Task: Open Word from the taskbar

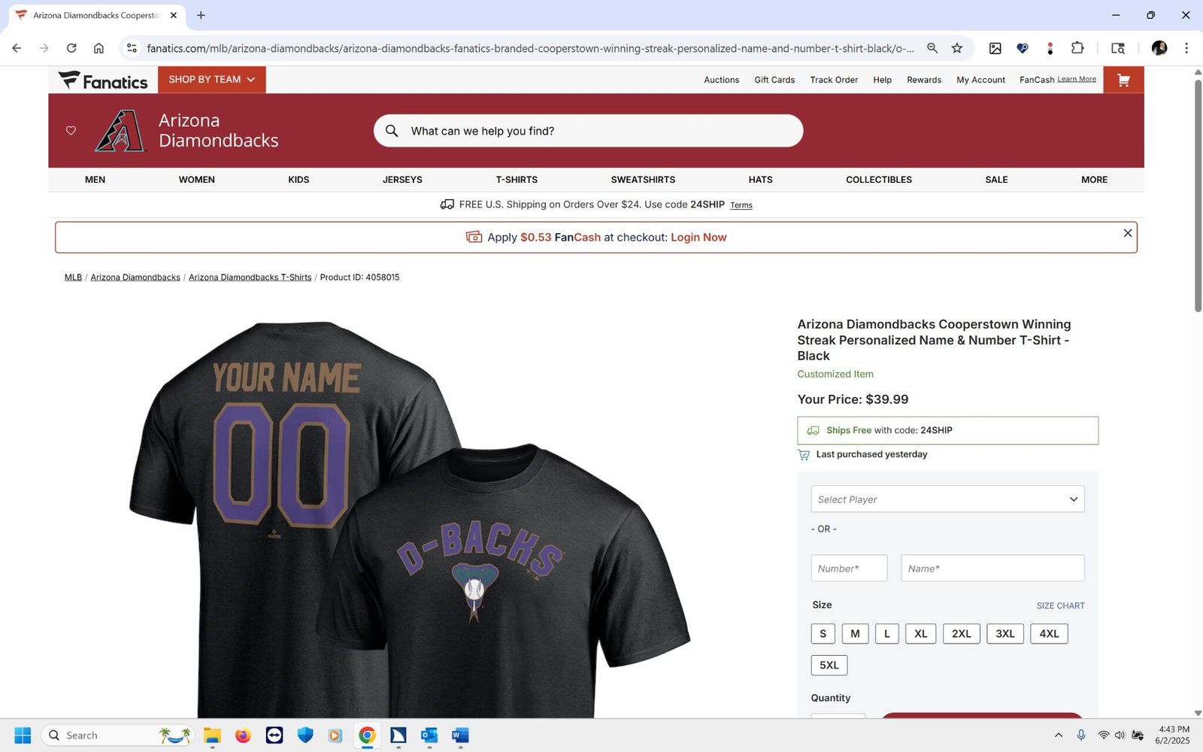Action: 460,735
